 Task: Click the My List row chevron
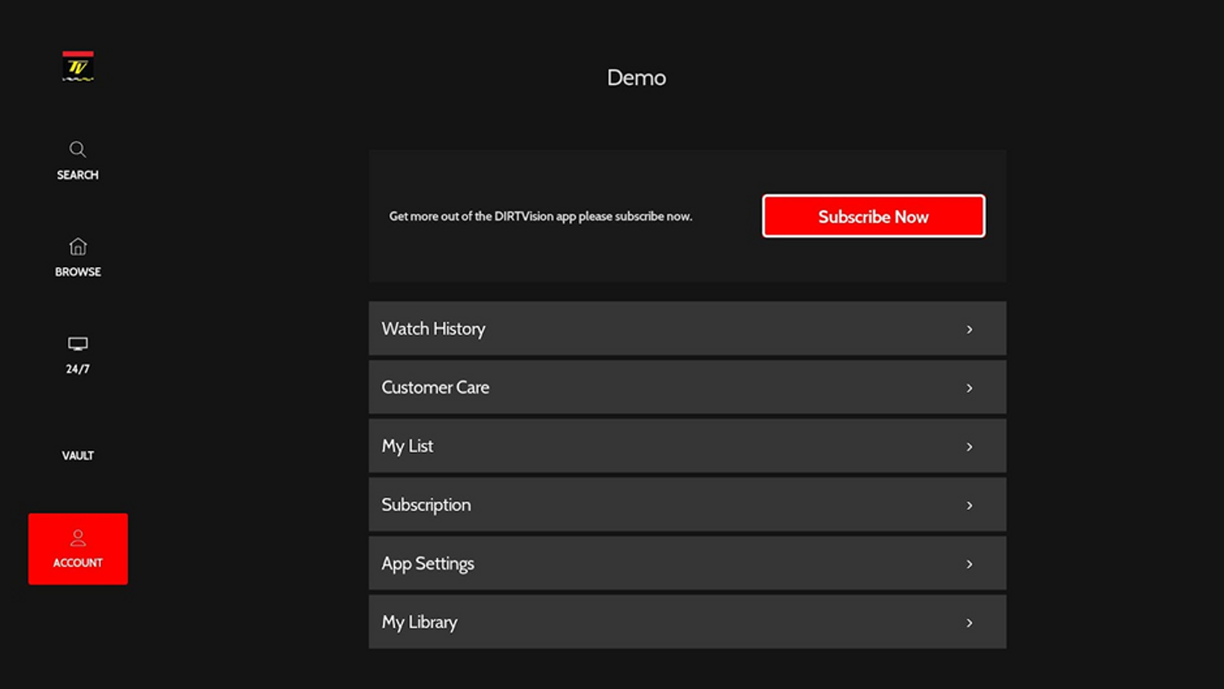pyautogui.click(x=969, y=447)
